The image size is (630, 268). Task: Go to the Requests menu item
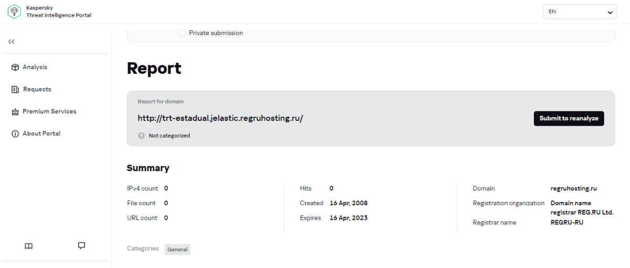pyautogui.click(x=37, y=90)
